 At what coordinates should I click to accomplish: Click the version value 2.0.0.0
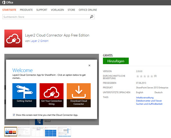(x=139, y=71)
